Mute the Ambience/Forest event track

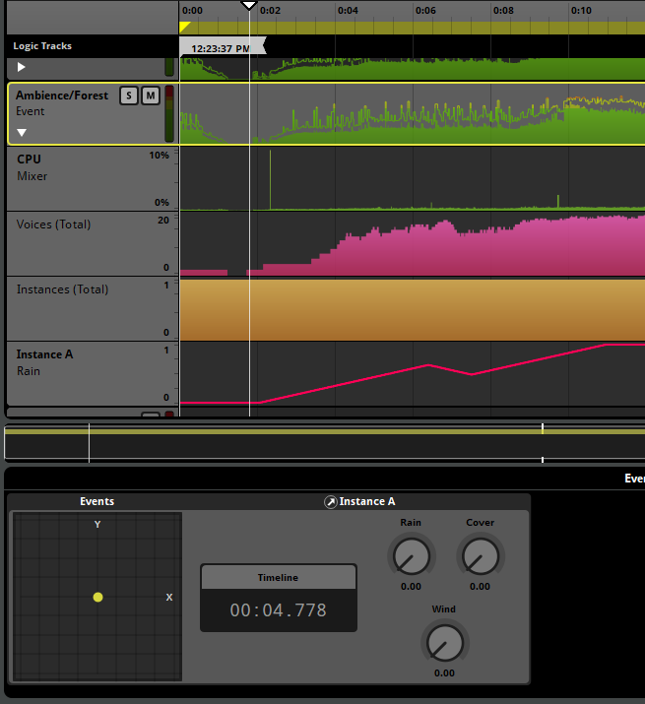[x=150, y=96]
